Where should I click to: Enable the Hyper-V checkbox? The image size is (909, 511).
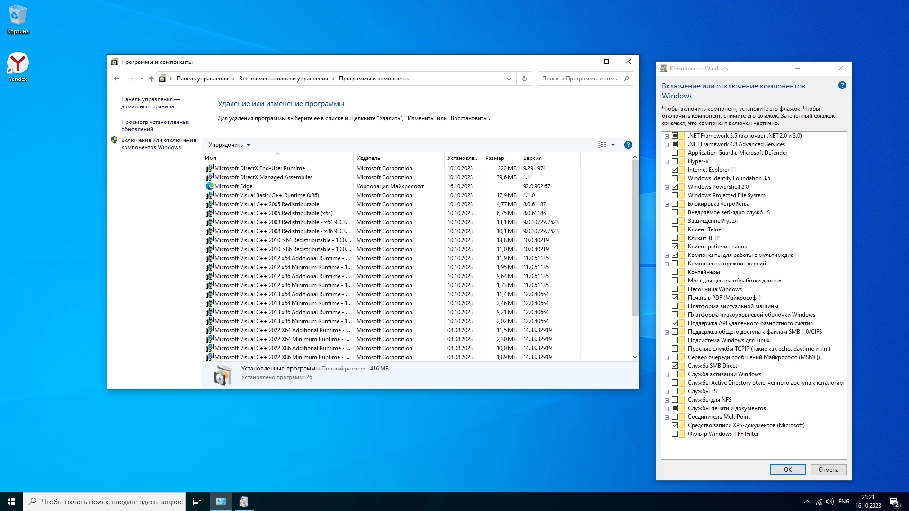point(675,161)
